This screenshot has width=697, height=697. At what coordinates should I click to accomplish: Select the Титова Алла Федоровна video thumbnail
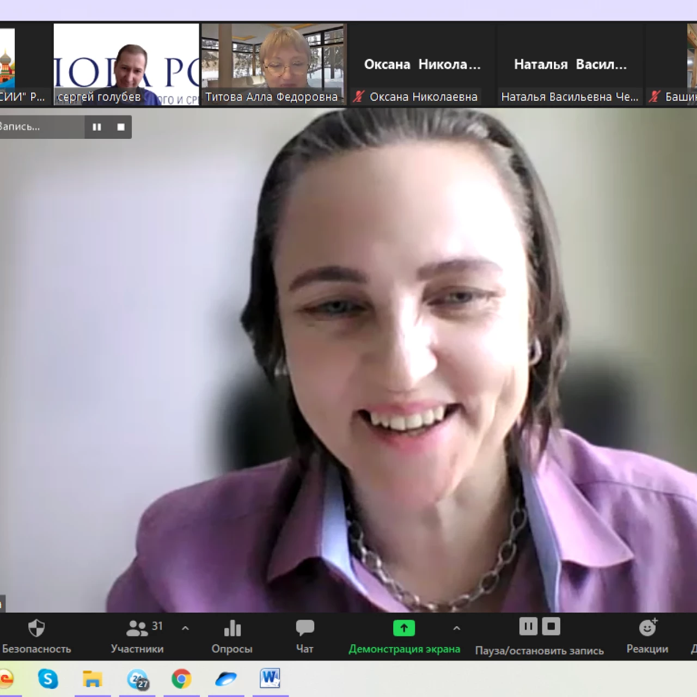pyautogui.click(x=273, y=64)
